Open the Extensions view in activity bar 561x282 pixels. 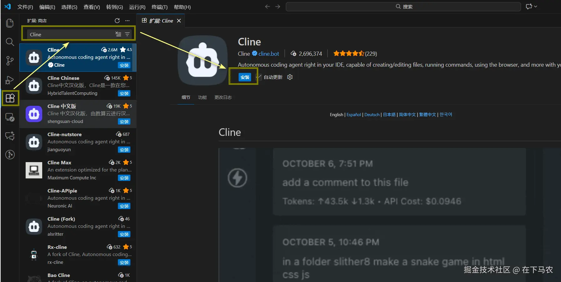click(x=10, y=98)
